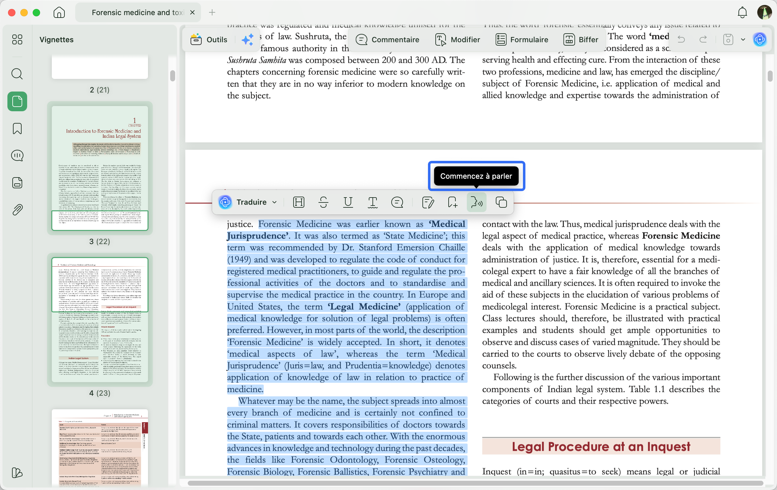Click the "2 (21)" page label
Screen dimensions: 777x490
[100, 90]
